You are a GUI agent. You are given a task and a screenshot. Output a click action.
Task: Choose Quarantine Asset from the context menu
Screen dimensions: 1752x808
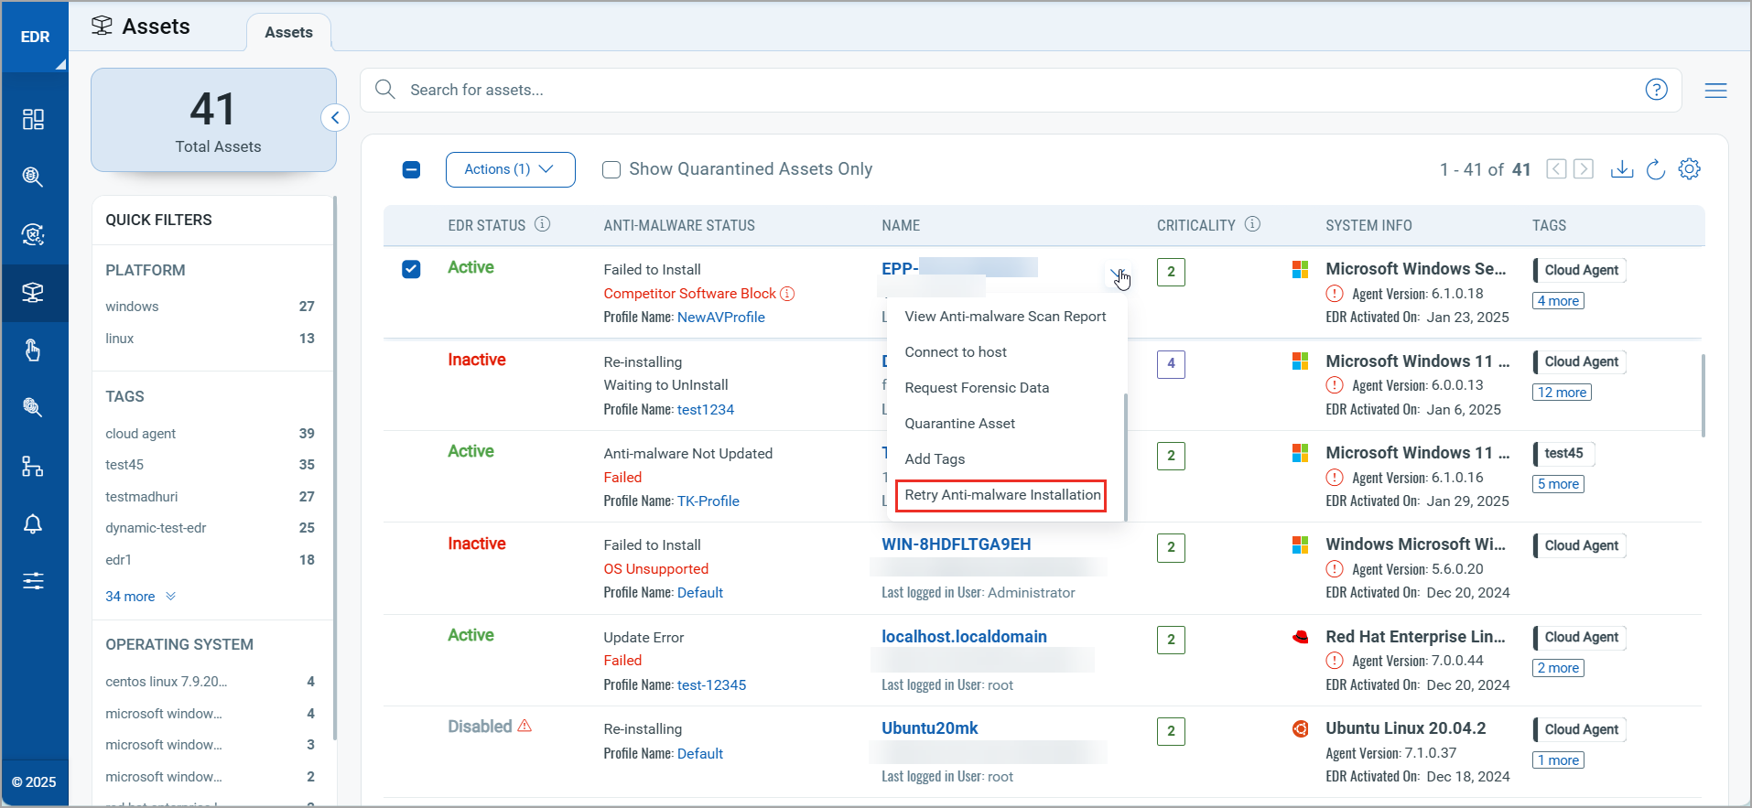click(959, 424)
